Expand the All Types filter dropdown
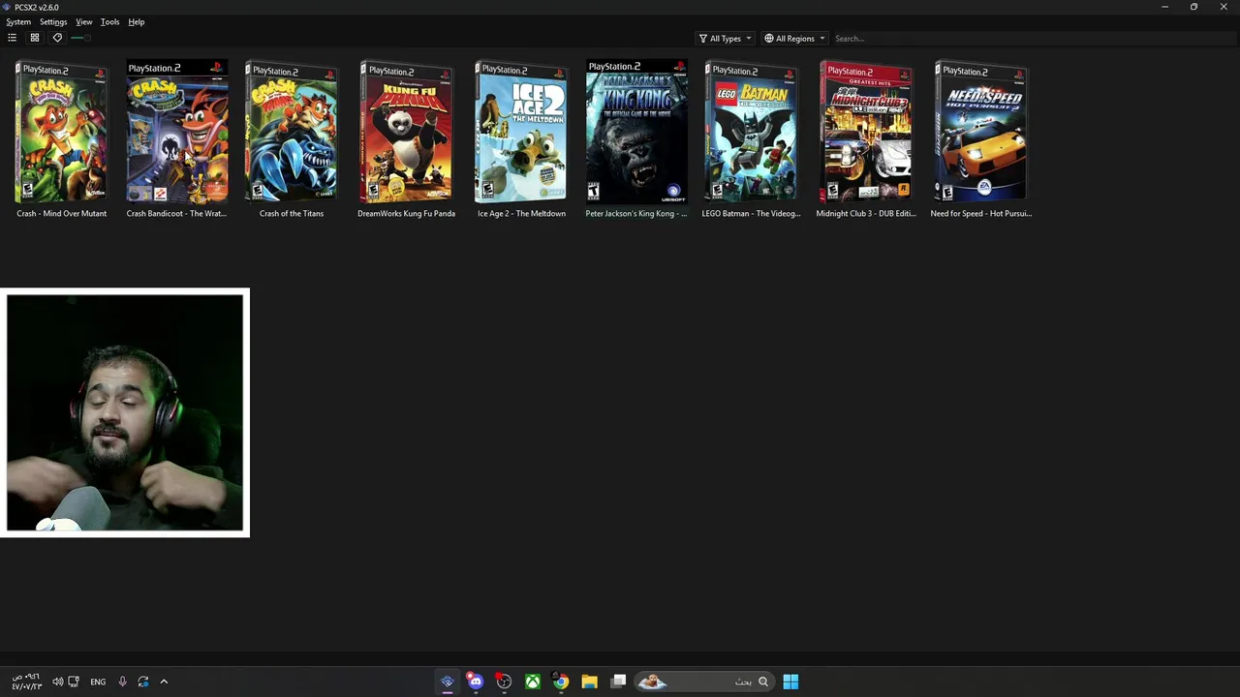This screenshot has height=697, width=1240. (x=725, y=39)
